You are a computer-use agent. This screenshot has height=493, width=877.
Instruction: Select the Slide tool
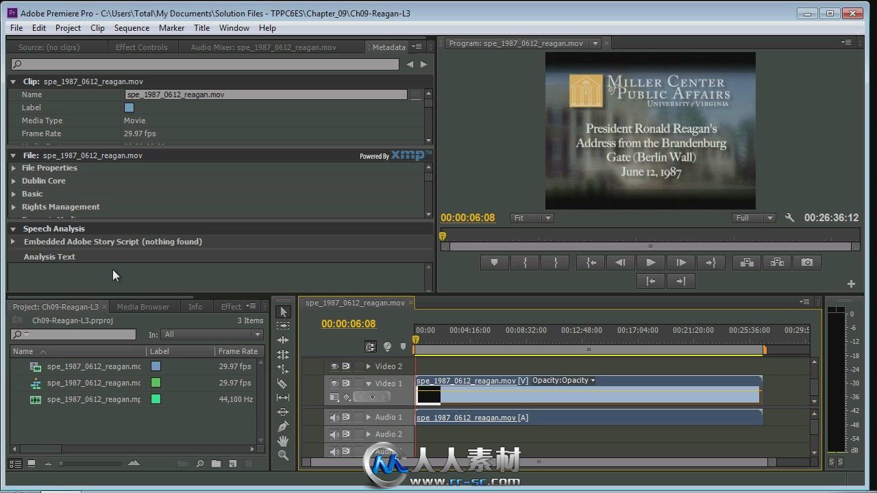click(x=283, y=412)
